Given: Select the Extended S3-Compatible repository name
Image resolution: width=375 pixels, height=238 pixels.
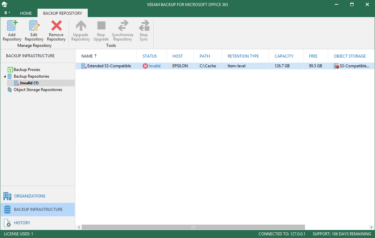Looking at the screenshot, I should coord(109,66).
